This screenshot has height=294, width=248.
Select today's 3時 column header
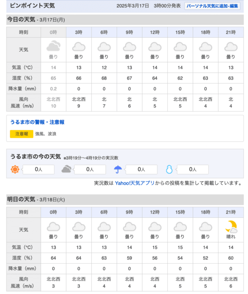79,32
